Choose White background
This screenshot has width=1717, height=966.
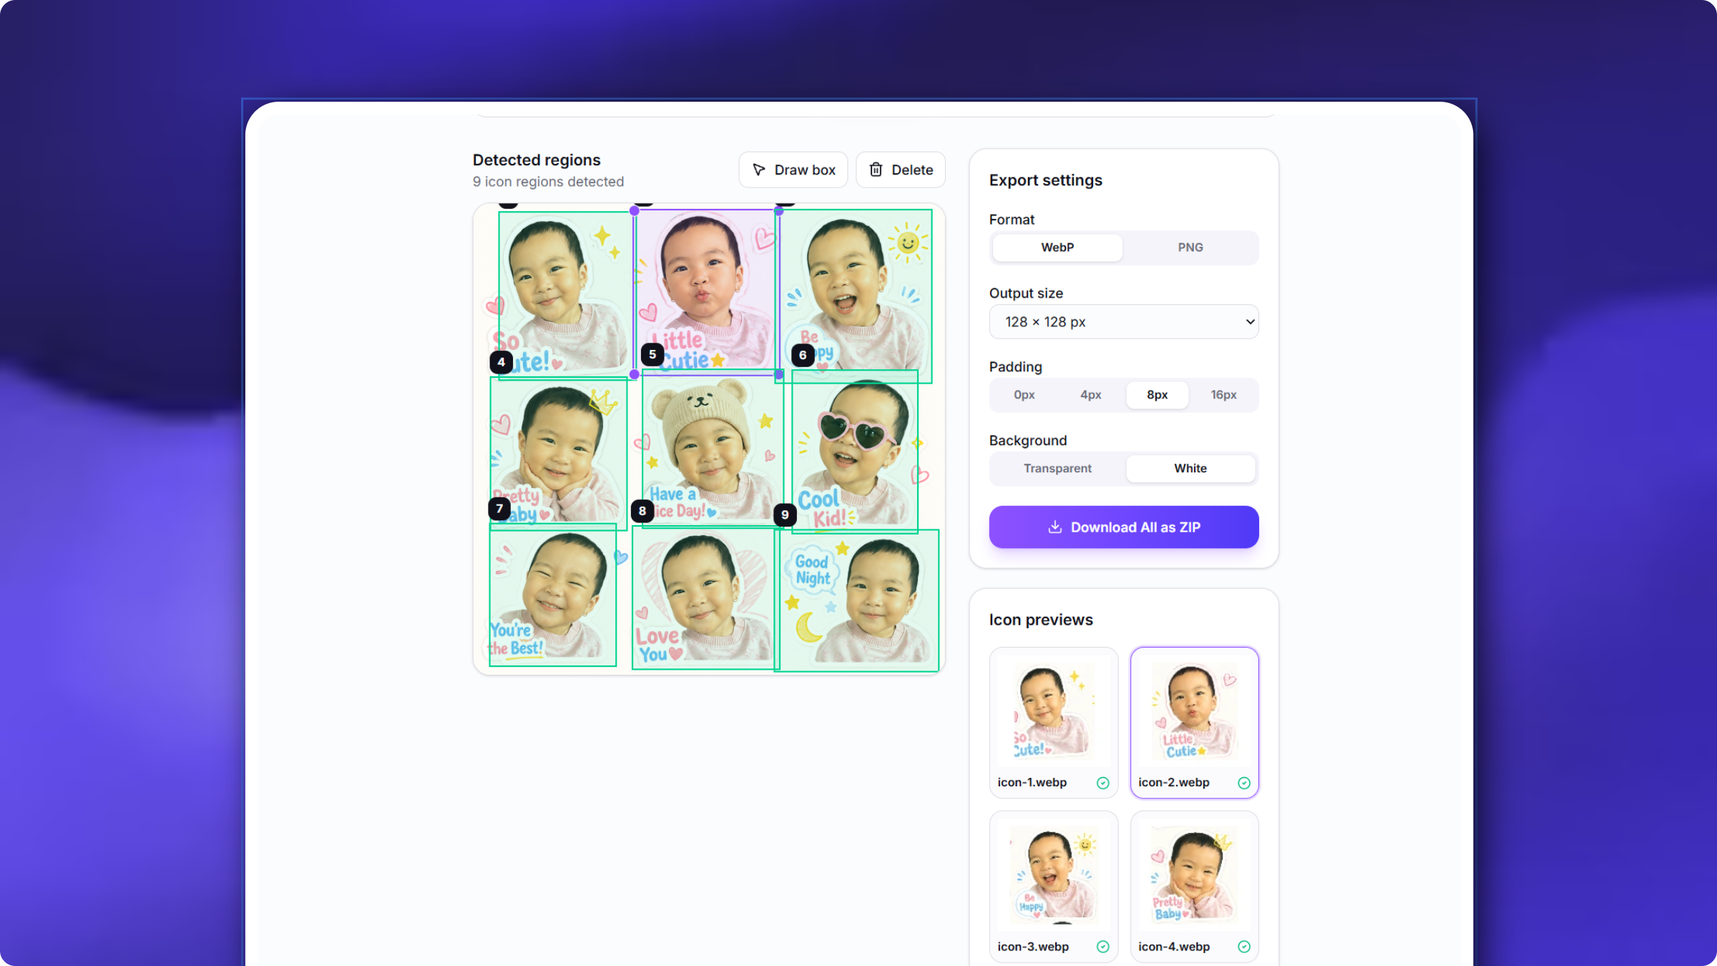1190,468
